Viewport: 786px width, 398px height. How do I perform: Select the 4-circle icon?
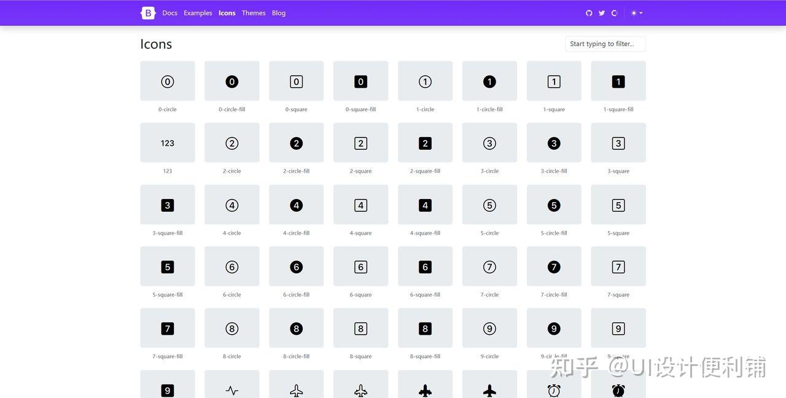click(x=232, y=205)
